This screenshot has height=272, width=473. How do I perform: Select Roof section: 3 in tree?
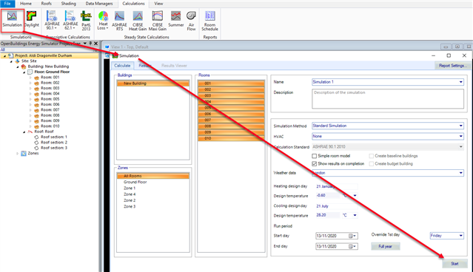pyautogui.click(x=54, y=148)
